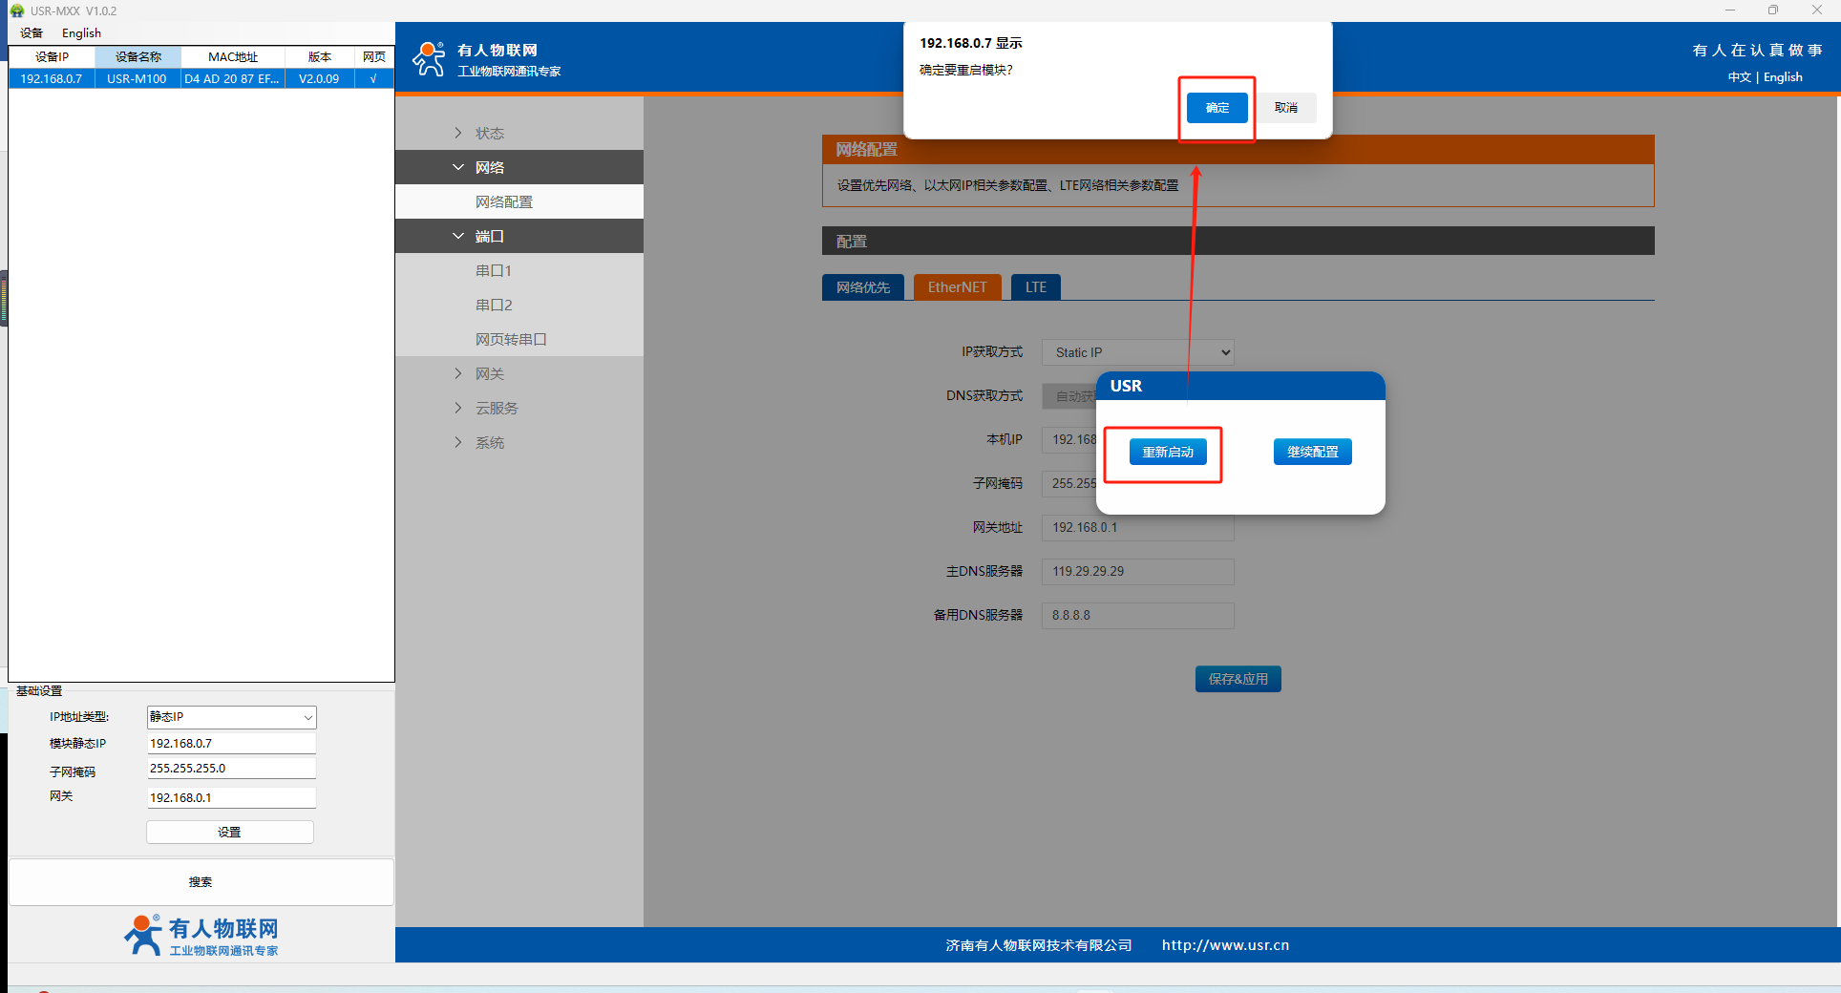The image size is (1841, 993).
Task: Open the English menu in the menu bar
Action: [81, 32]
